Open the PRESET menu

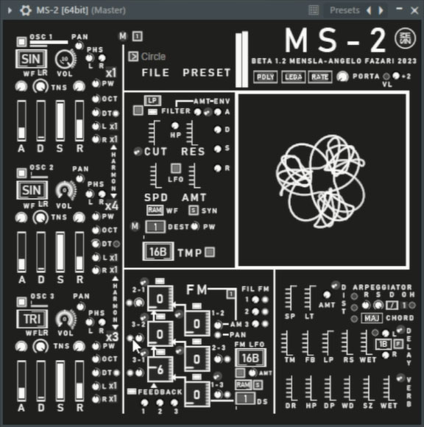[x=207, y=73]
